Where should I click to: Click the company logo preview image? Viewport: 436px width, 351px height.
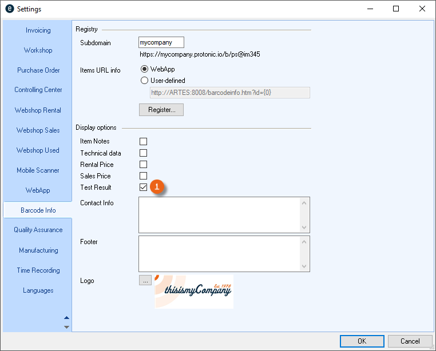[x=193, y=292]
